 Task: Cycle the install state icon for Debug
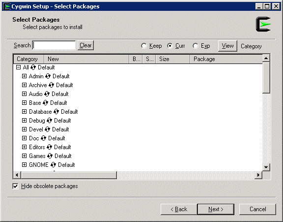point(50,121)
